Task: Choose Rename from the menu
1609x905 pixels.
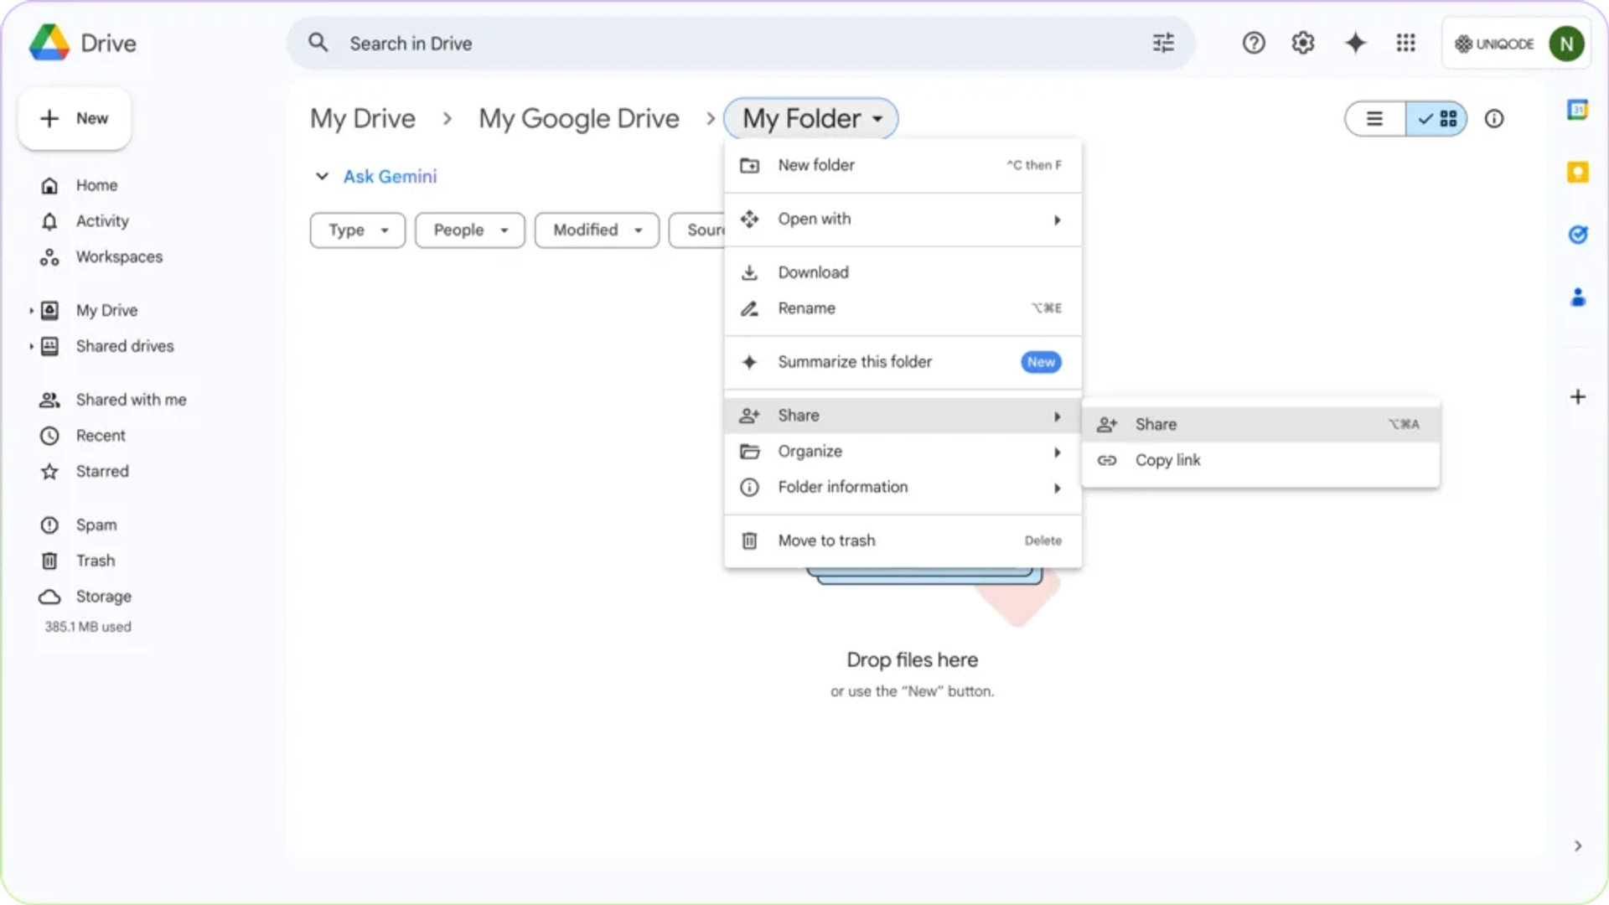Action: coord(903,308)
